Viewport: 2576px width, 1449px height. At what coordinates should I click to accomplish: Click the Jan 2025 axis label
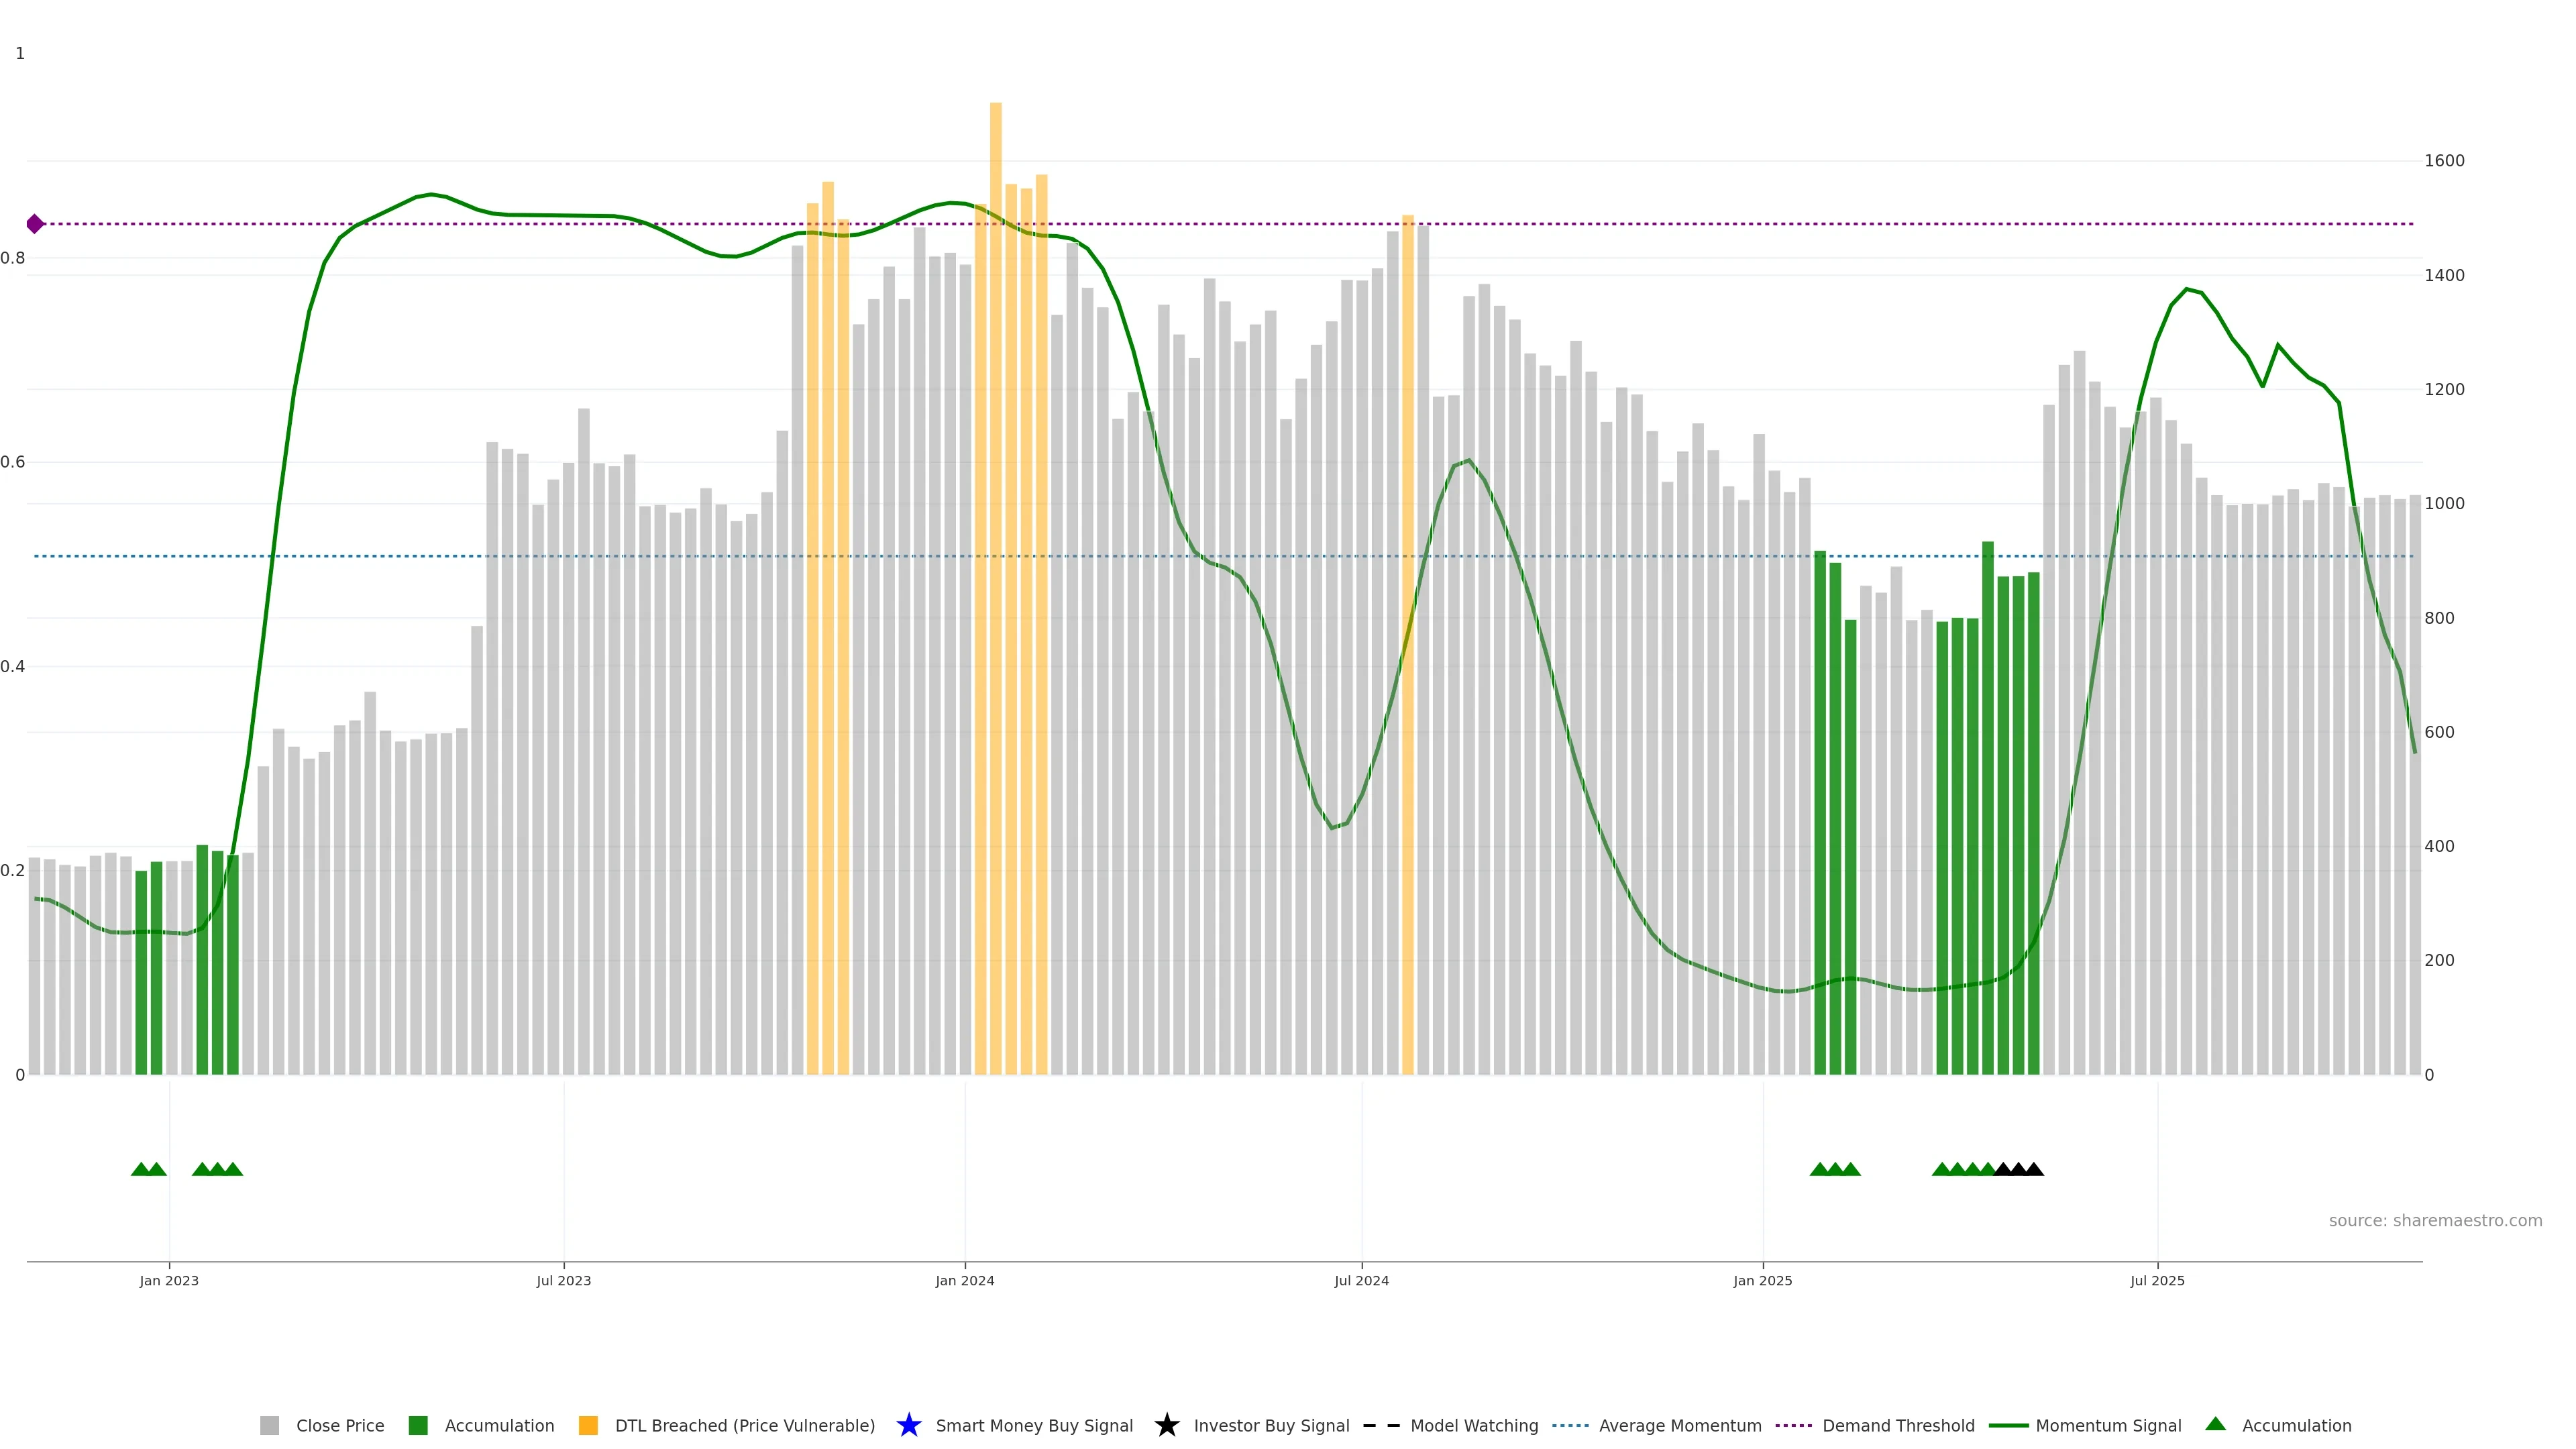click(x=1762, y=1280)
